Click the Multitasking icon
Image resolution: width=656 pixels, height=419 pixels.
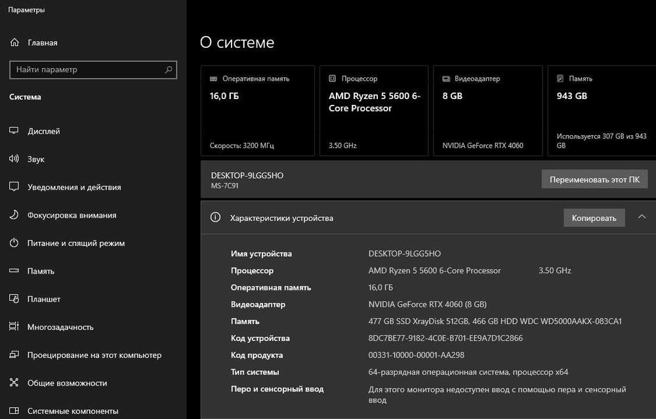pos(14,327)
